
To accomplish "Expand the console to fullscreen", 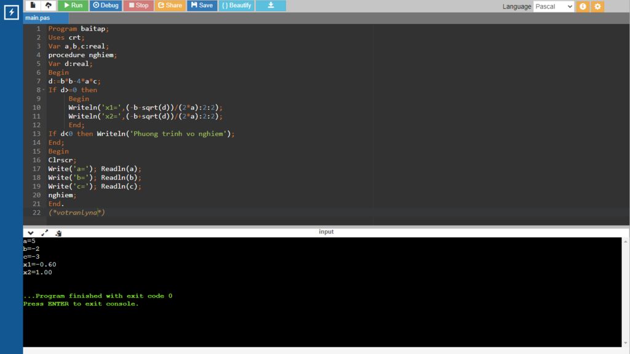I will click(x=44, y=233).
